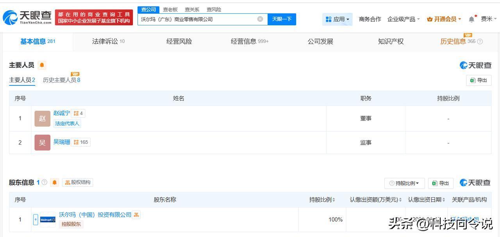Click the 100% shareholding value
This screenshot has width=500, height=237.
pyautogui.click(x=336, y=219)
